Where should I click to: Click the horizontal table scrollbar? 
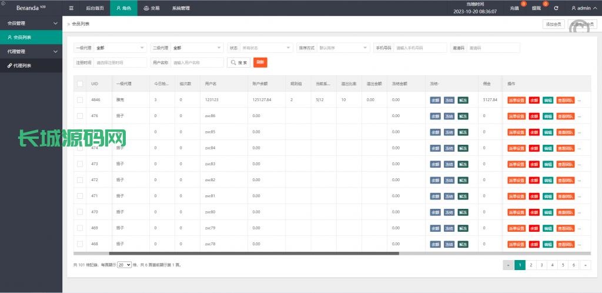pos(253,254)
